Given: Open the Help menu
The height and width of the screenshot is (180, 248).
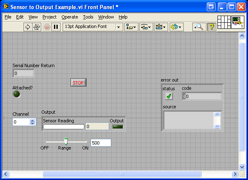Looking at the screenshot, I should pyautogui.click(x=123, y=17).
